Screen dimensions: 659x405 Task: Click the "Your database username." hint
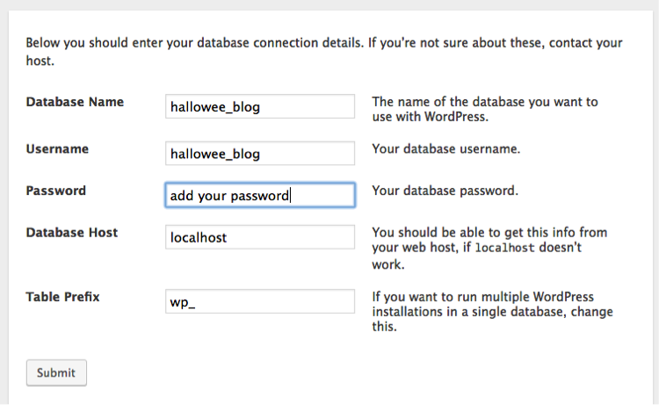(x=445, y=149)
